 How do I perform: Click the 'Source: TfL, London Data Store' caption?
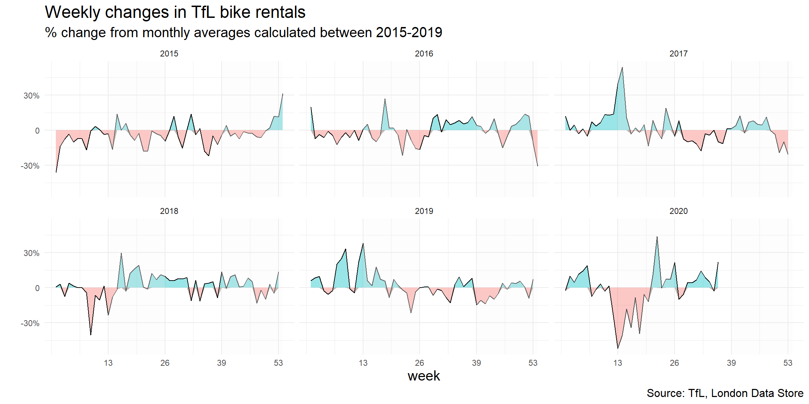pyautogui.click(x=725, y=393)
